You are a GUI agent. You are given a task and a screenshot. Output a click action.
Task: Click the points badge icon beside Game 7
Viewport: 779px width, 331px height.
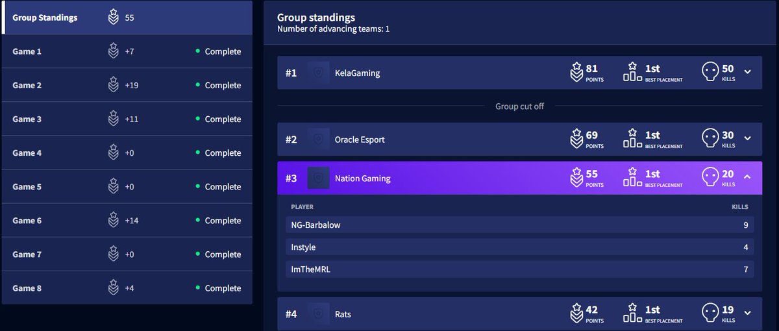(x=113, y=254)
